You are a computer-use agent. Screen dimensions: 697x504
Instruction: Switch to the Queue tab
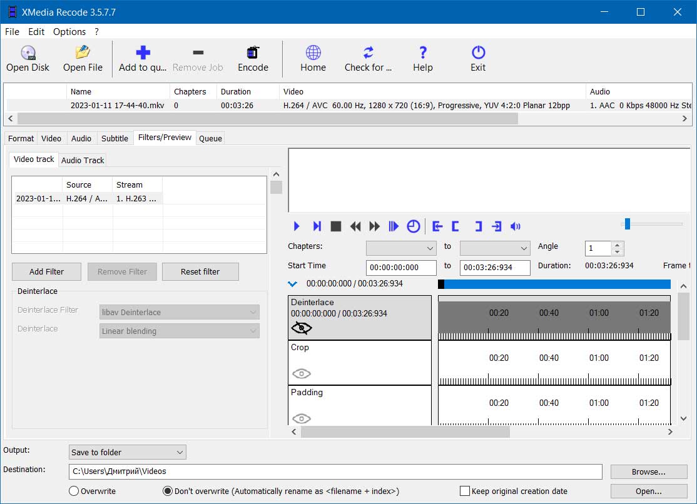click(210, 138)
